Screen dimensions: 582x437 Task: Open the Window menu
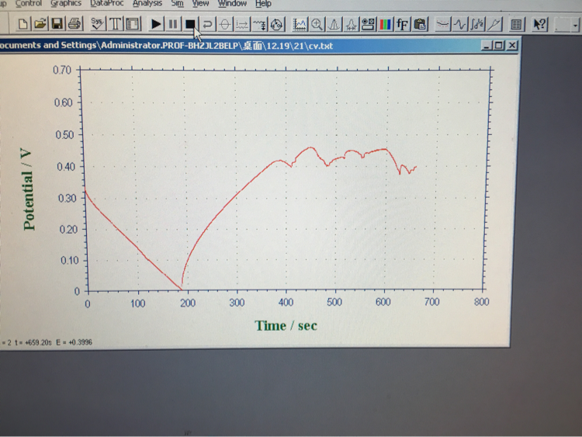(232, 3)
